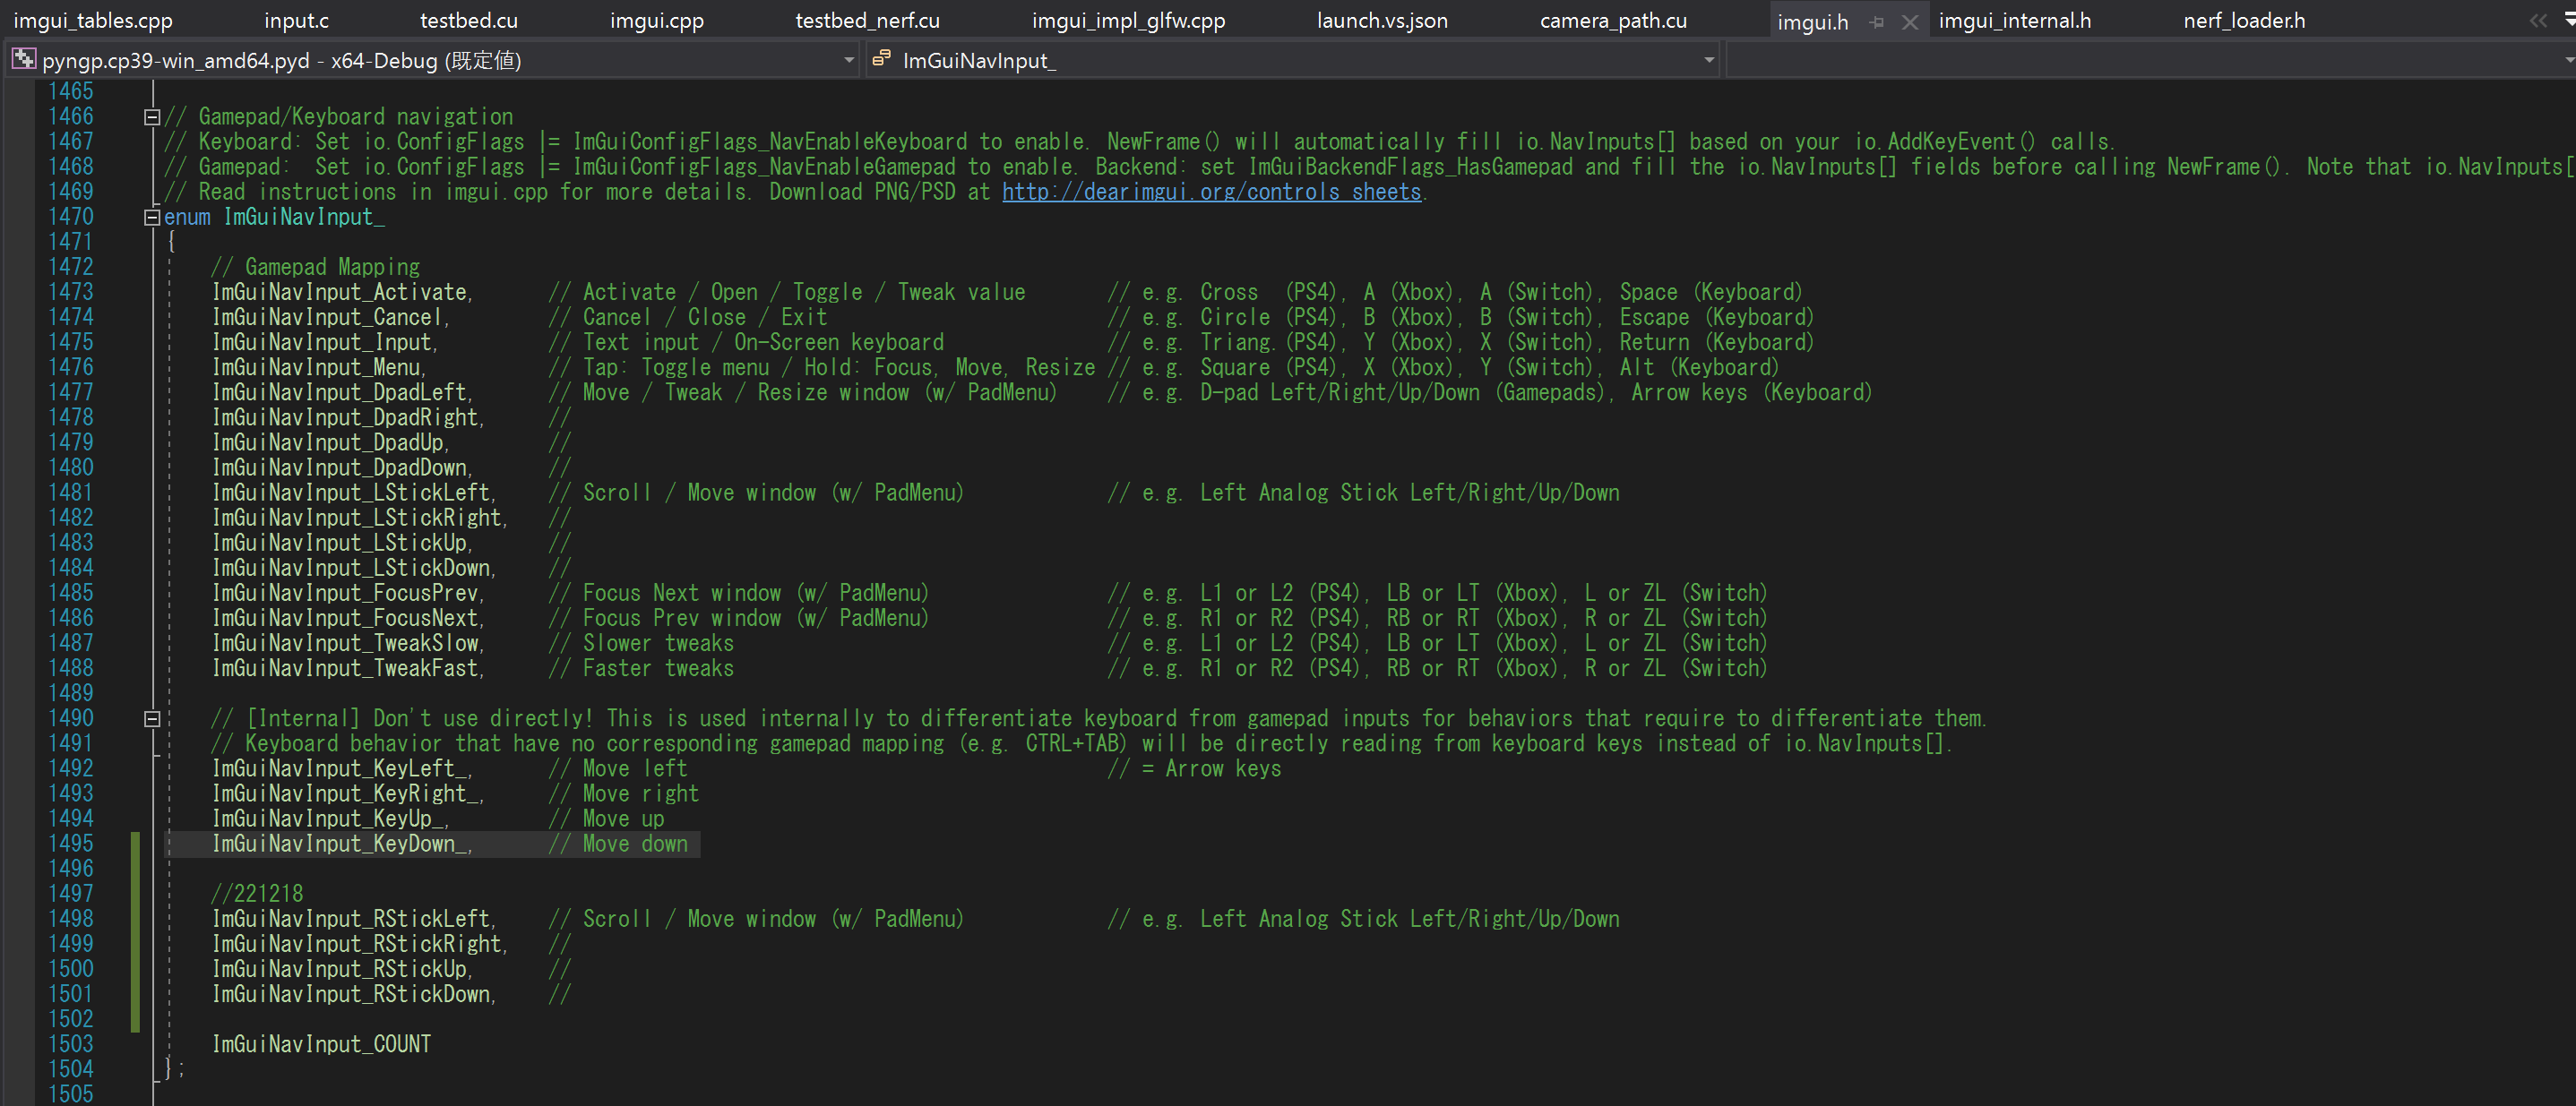Collapse the Gamepad/Keyboard navigation comment block
Screen dimensions: 2576x1106
click(152, 117)
